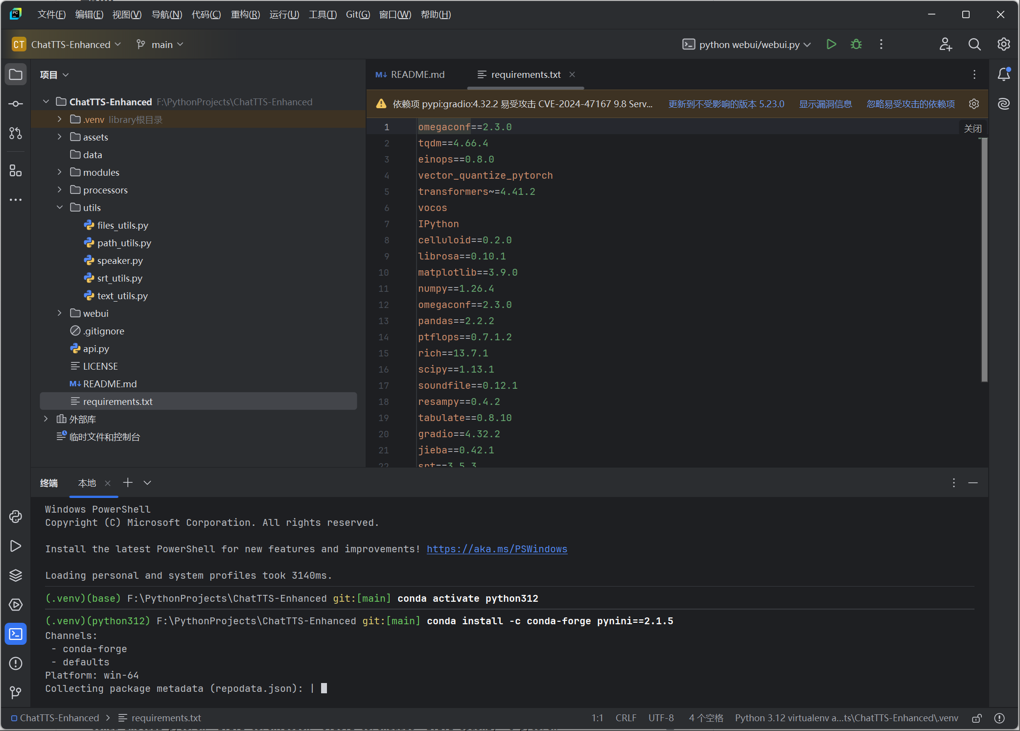Click the aka.ms/PSWindows link in terminal
This screenshot has height=731, width=1020.
[497, 549]
